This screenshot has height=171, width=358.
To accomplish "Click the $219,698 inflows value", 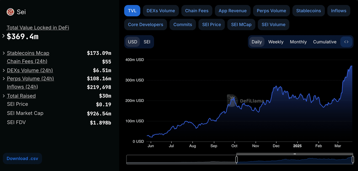I will tap(99, 87).
